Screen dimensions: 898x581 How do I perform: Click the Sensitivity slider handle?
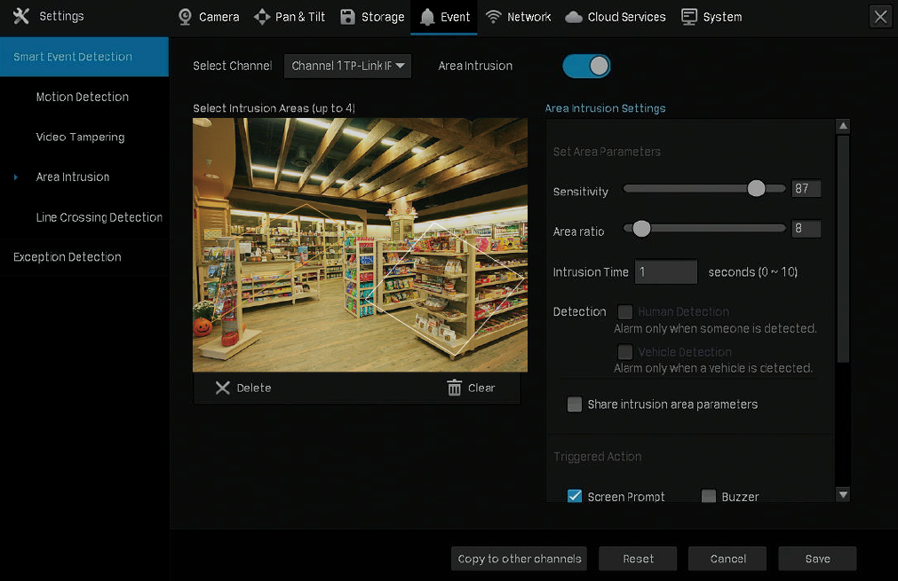click(x=756, y=188)
